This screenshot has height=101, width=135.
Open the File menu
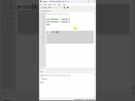tap(41, 4)
